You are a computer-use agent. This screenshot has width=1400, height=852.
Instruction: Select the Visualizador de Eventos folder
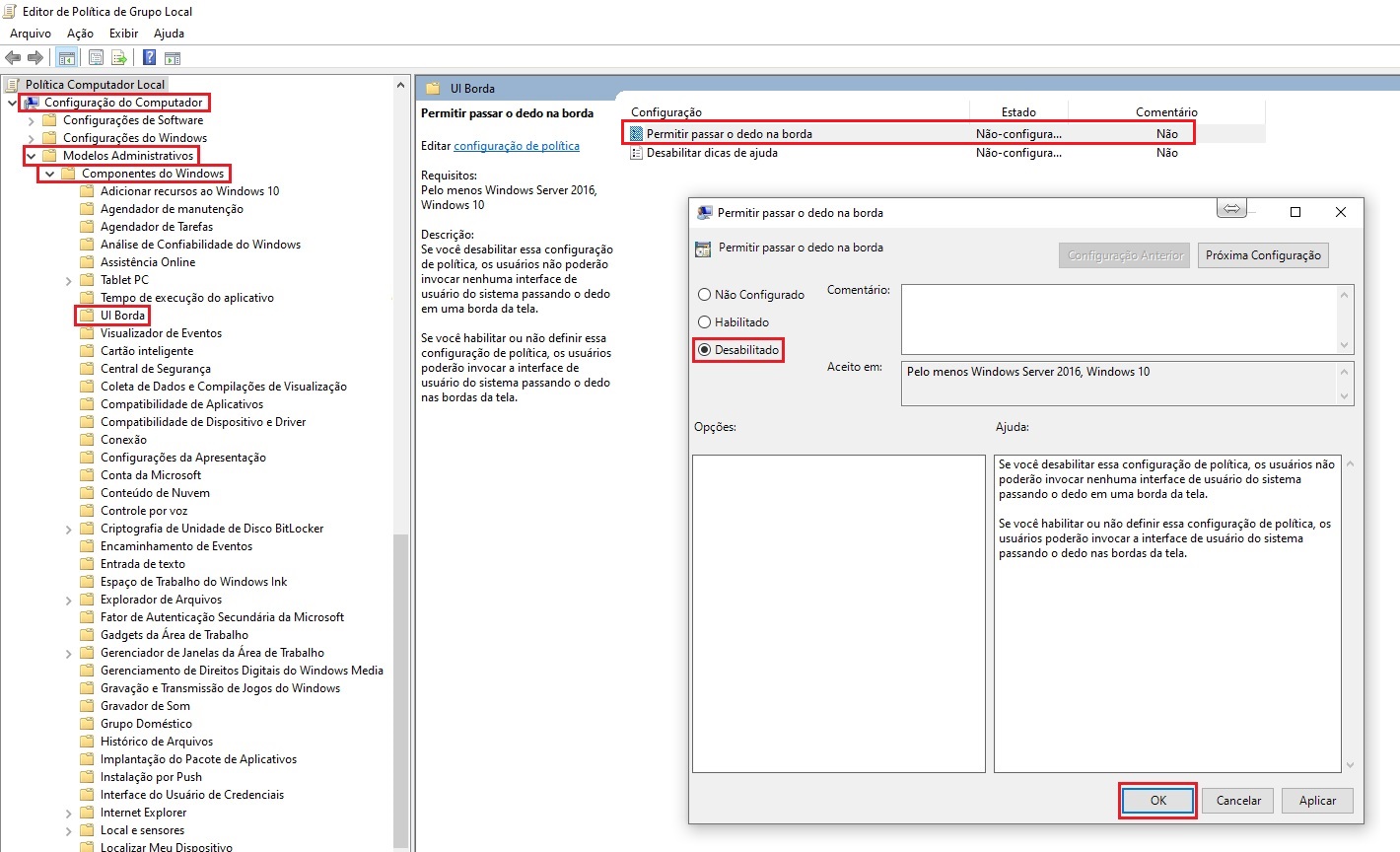coord(161,333)
